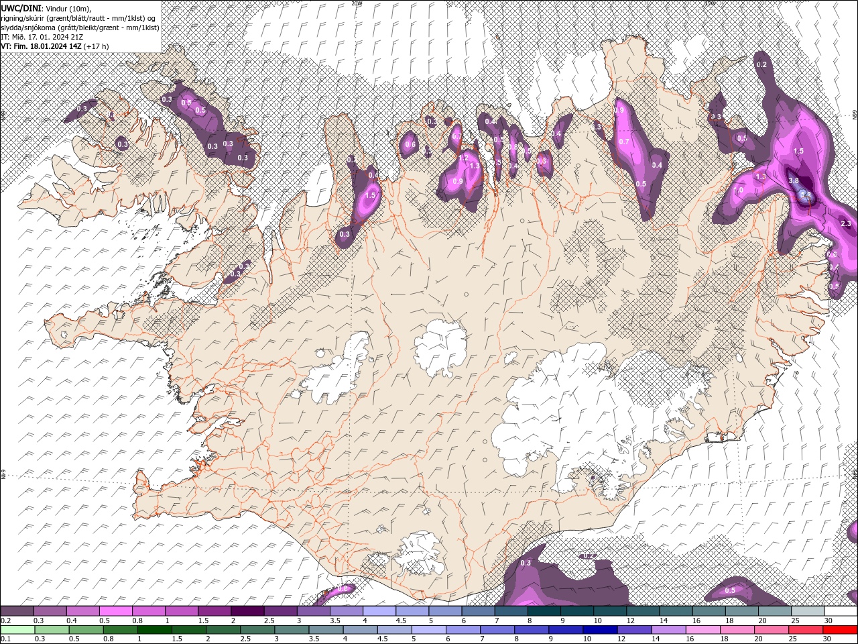Click the 20W longitude label
The image size is (858, 644).
357,3
